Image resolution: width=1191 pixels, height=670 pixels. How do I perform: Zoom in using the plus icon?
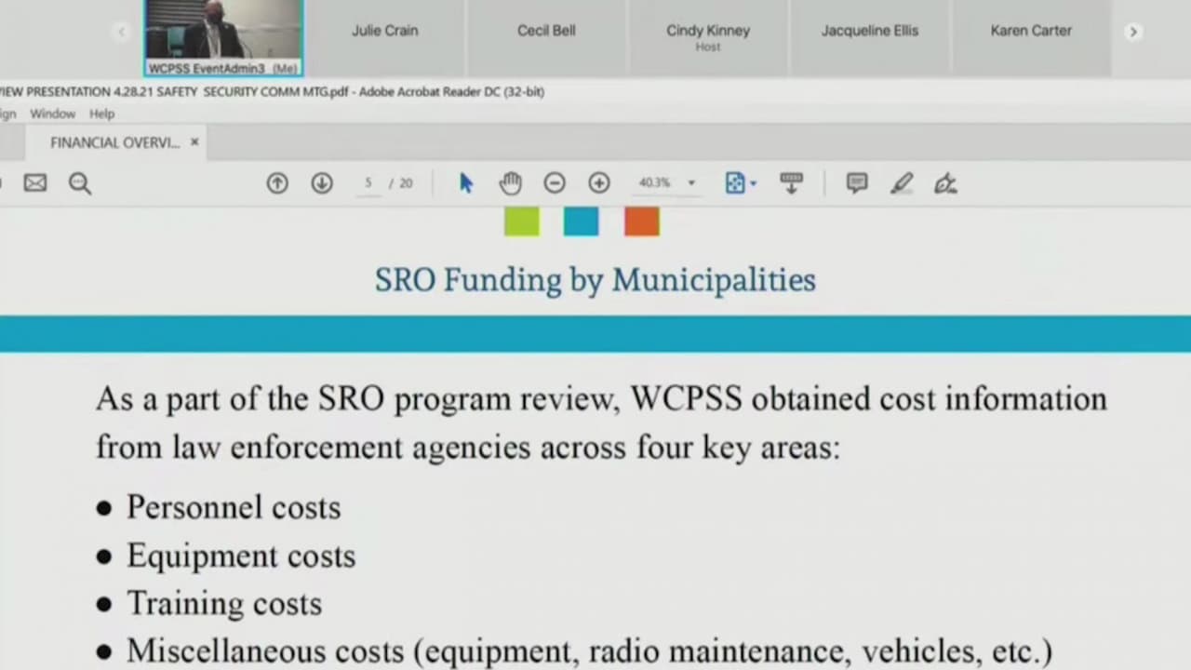point(599,183)
